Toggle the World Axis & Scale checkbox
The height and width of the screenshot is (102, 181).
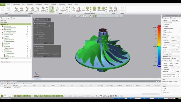163,23
